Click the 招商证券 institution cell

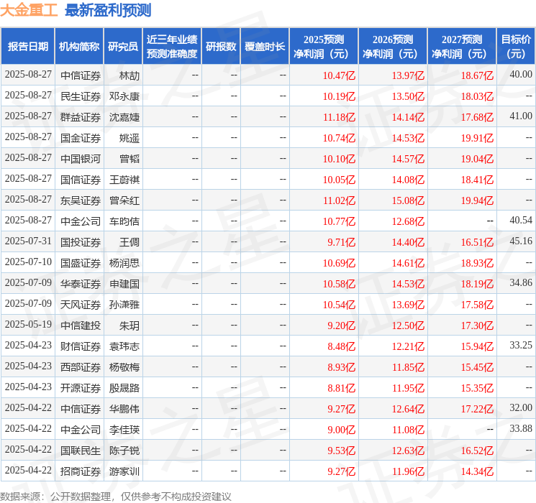pyautogui.click(x=81, y=471)
